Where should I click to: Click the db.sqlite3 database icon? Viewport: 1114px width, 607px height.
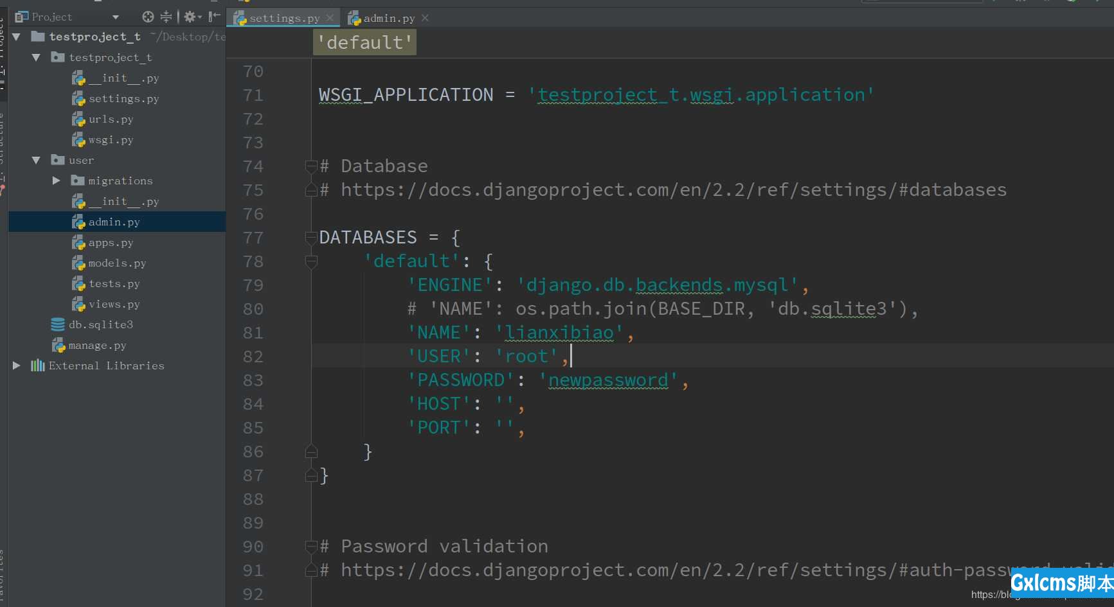tap(58, 325)
